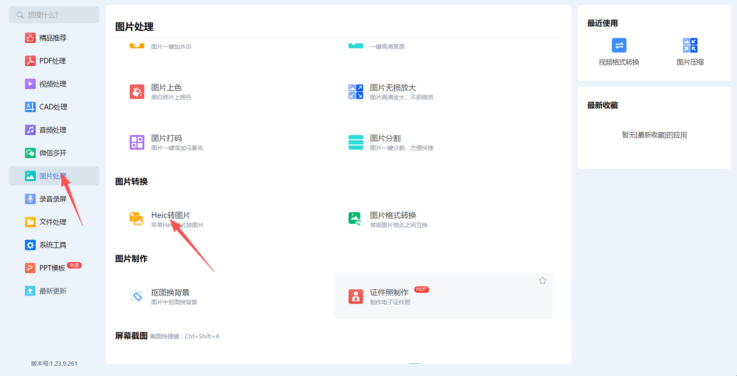Open 视频格式转换 from recent list
The image size is (737, 376).
(x=619, y=62)
